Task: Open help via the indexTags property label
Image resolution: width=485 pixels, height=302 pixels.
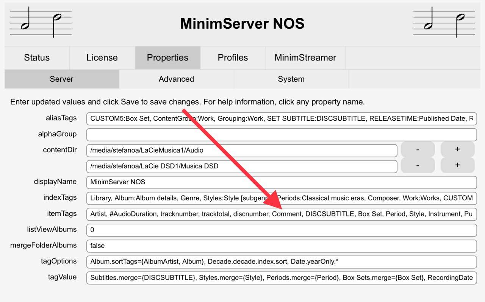Action: click(60, 198)
